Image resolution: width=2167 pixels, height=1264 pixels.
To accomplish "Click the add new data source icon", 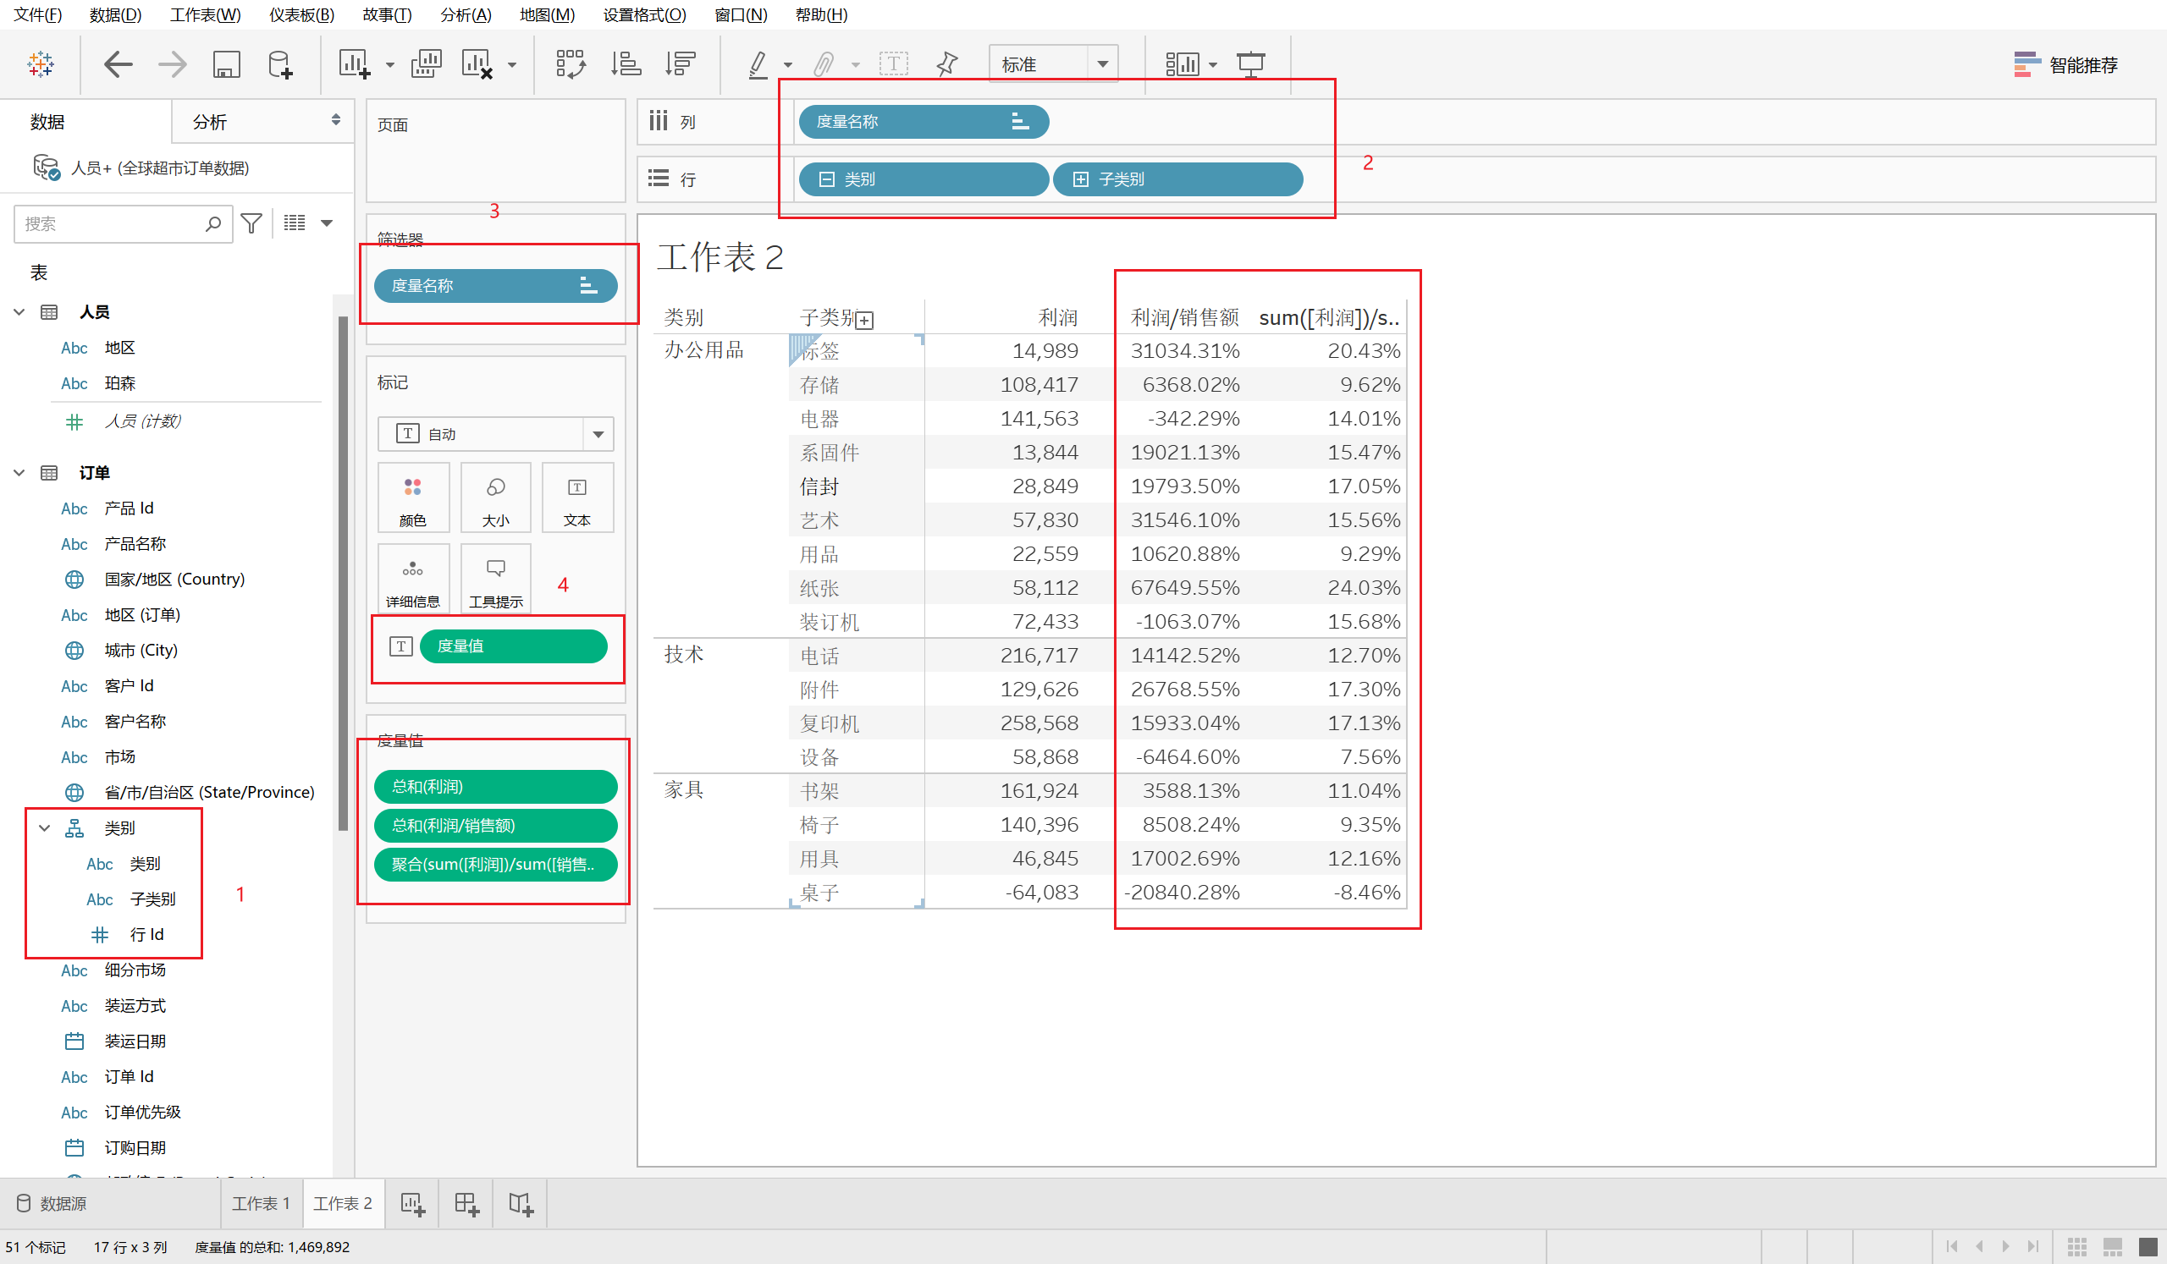I will 280,64.
